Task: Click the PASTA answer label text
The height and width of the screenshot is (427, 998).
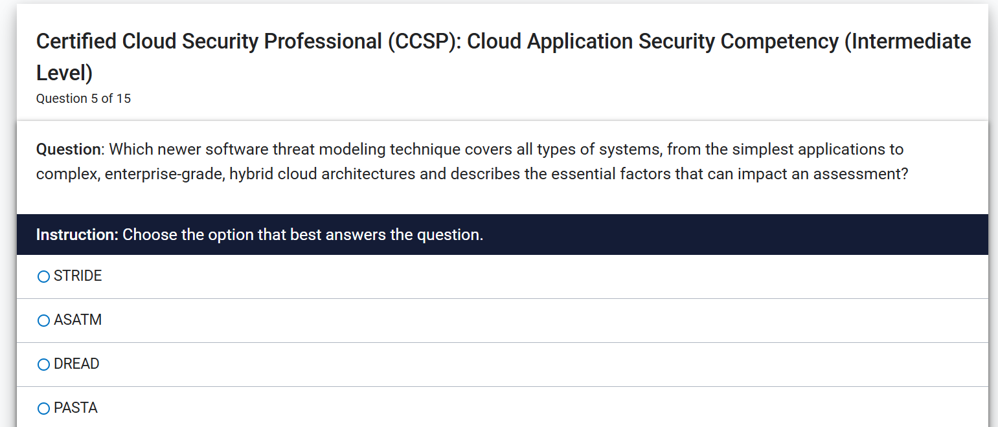Action: click(x=75, y=408)
